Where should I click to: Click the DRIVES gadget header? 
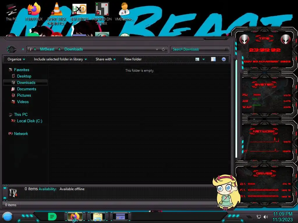[264, 173]
